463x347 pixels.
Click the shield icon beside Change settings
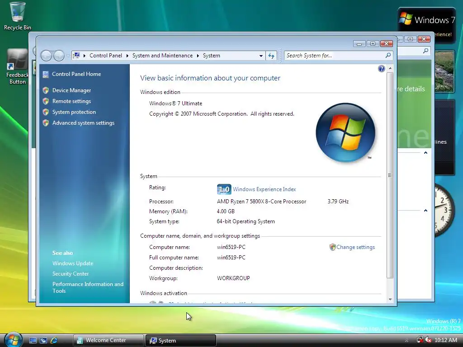point(332,247)
